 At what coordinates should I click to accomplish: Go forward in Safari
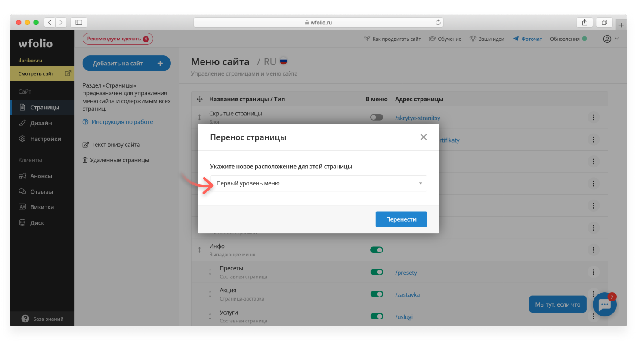(61, 22)
